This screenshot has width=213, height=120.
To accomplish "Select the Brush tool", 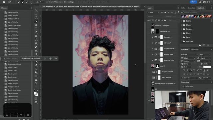I will click(36, 40).
